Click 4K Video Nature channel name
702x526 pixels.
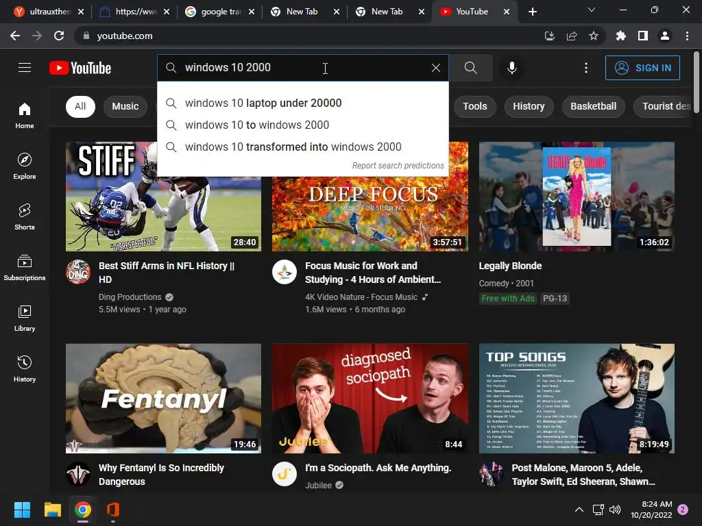(x=361, y=297)
